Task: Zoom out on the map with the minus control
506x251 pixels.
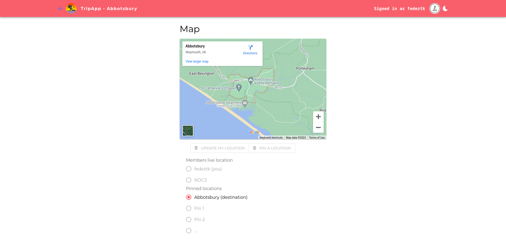Action: (318, 127)
